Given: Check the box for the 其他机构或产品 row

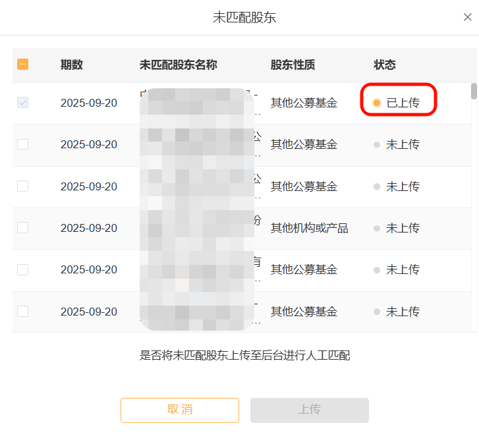Looking at the screenshot, I should point(23,228).
